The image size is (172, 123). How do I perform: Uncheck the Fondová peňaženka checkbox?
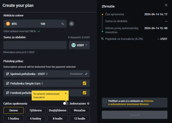[84, 93]
